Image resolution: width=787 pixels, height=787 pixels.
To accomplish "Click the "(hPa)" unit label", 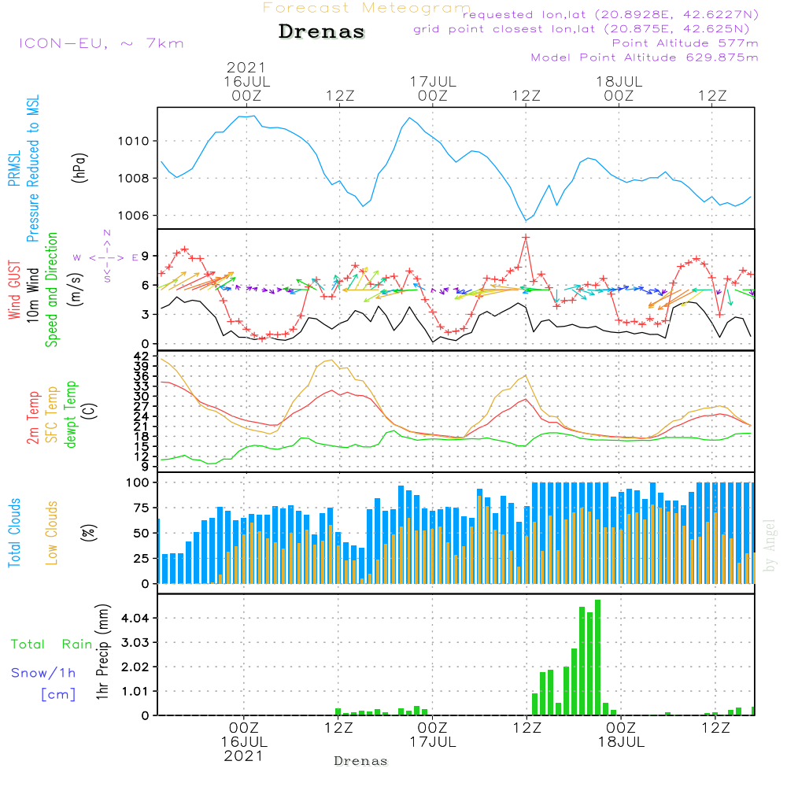I will [79, 168].
